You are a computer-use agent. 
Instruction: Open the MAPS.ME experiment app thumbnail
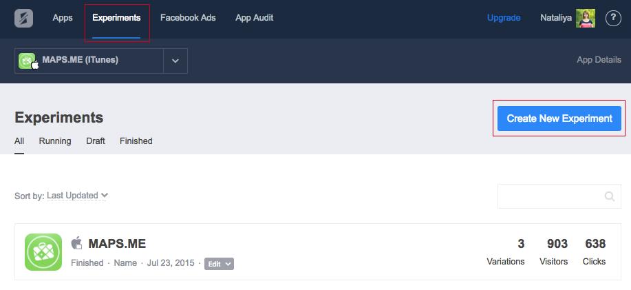click(x=43, y=251)
